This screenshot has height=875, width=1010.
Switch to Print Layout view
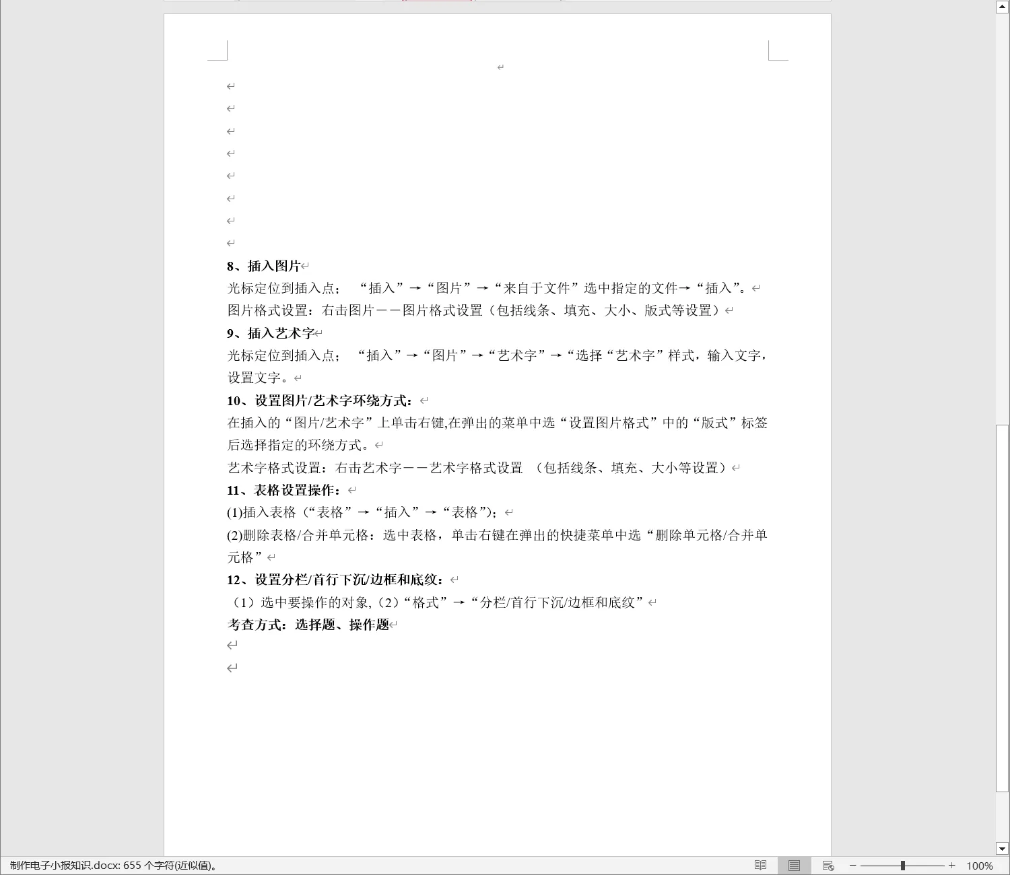pos(795,866)
